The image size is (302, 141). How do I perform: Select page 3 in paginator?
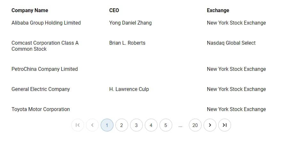[136, 125]
